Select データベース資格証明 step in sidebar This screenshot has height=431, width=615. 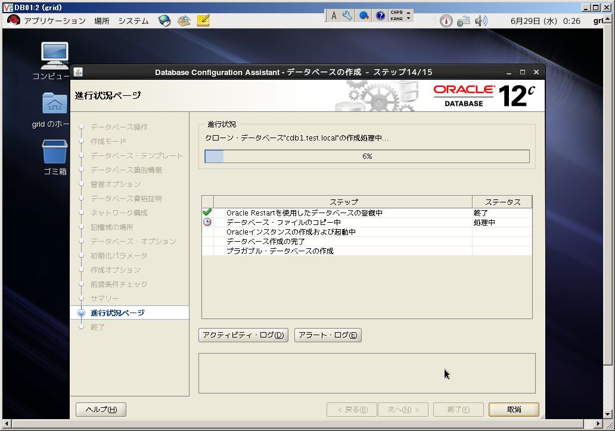pos(126,199)
